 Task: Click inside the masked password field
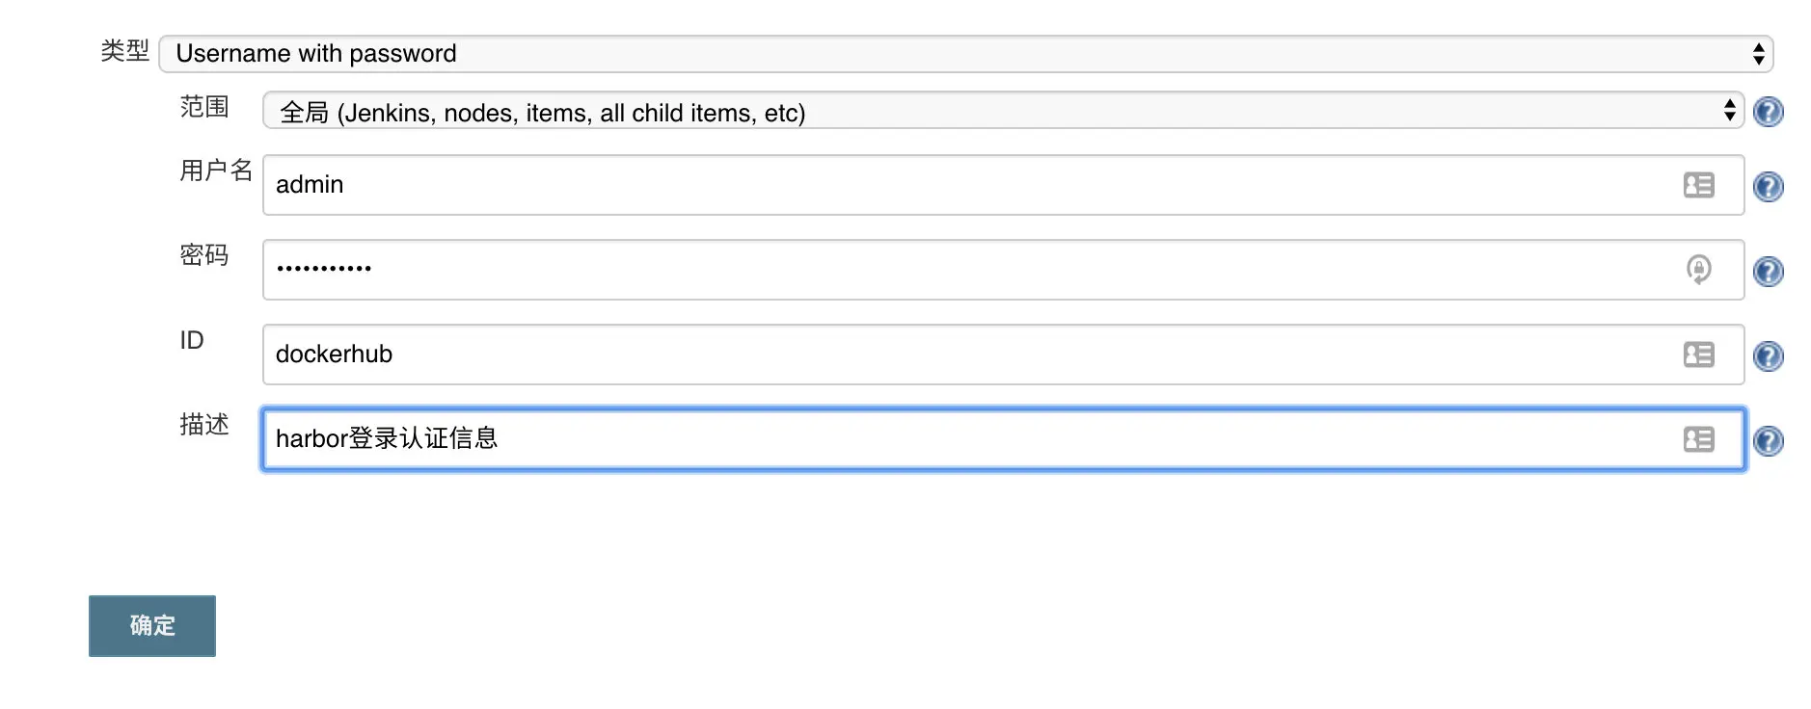[675, 271]
